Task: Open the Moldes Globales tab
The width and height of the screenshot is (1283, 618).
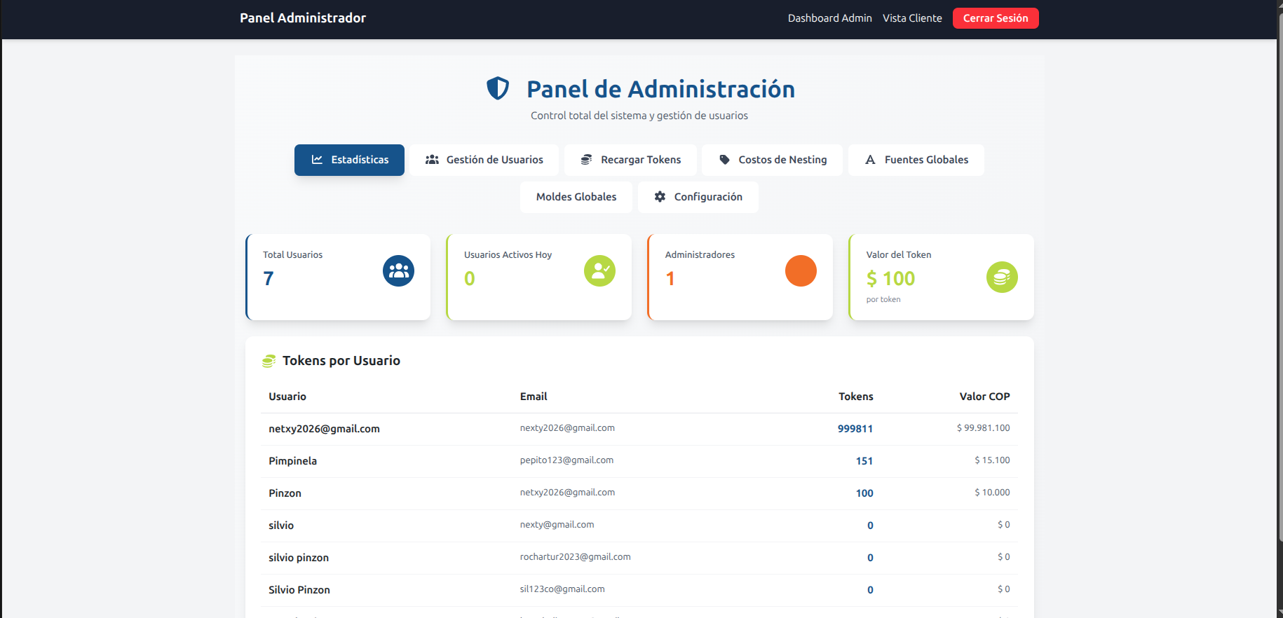Action: coord(576,197)
